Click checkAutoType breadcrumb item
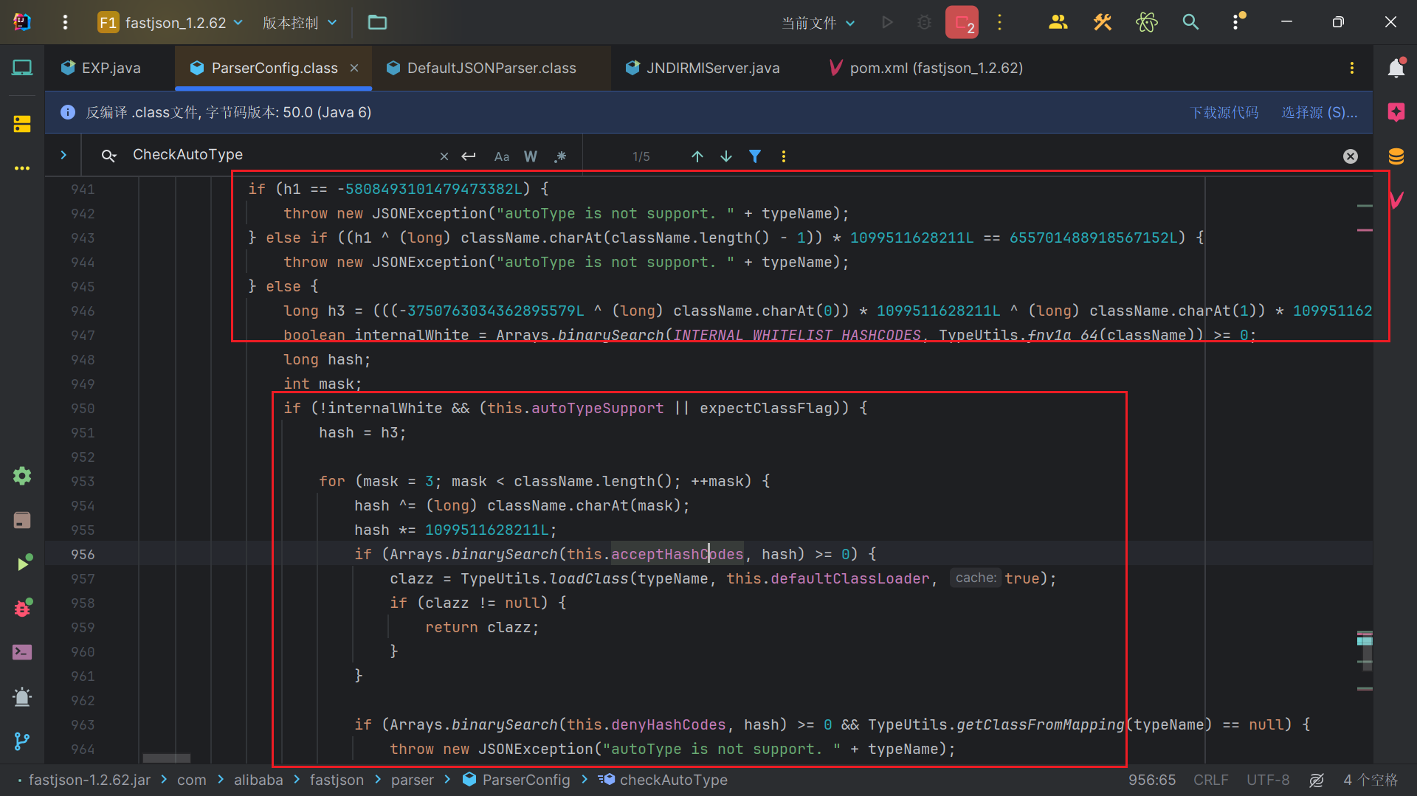The width and height of the screenshot is (1417, 796). click(x=663, y=780)
